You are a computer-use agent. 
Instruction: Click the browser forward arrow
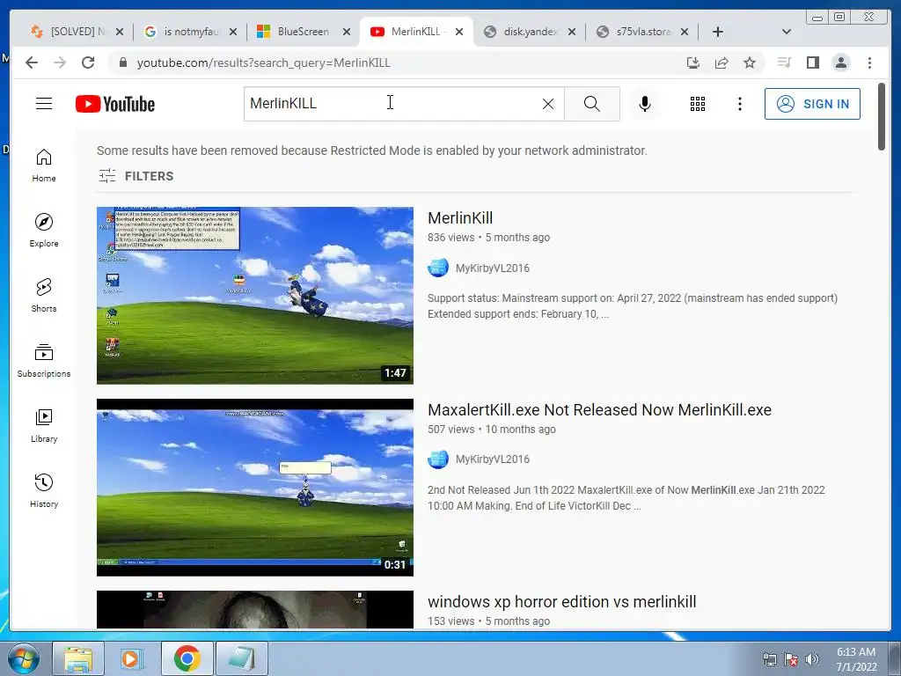[x=60, y=62]
